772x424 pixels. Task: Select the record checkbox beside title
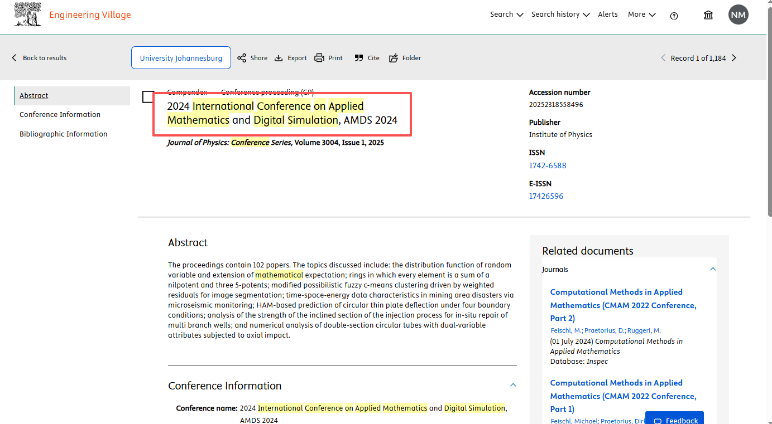click(148, 97)
